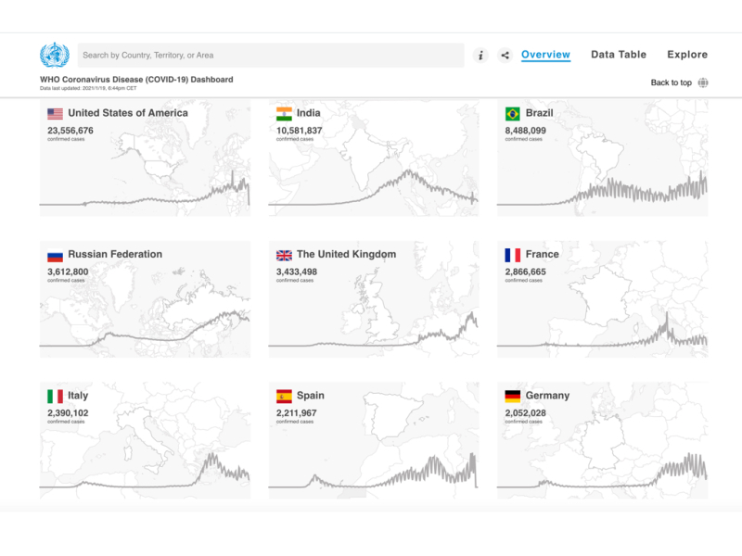The image size is (742, 556).
Task: Click the India flag icon
Action: (284, 114)
